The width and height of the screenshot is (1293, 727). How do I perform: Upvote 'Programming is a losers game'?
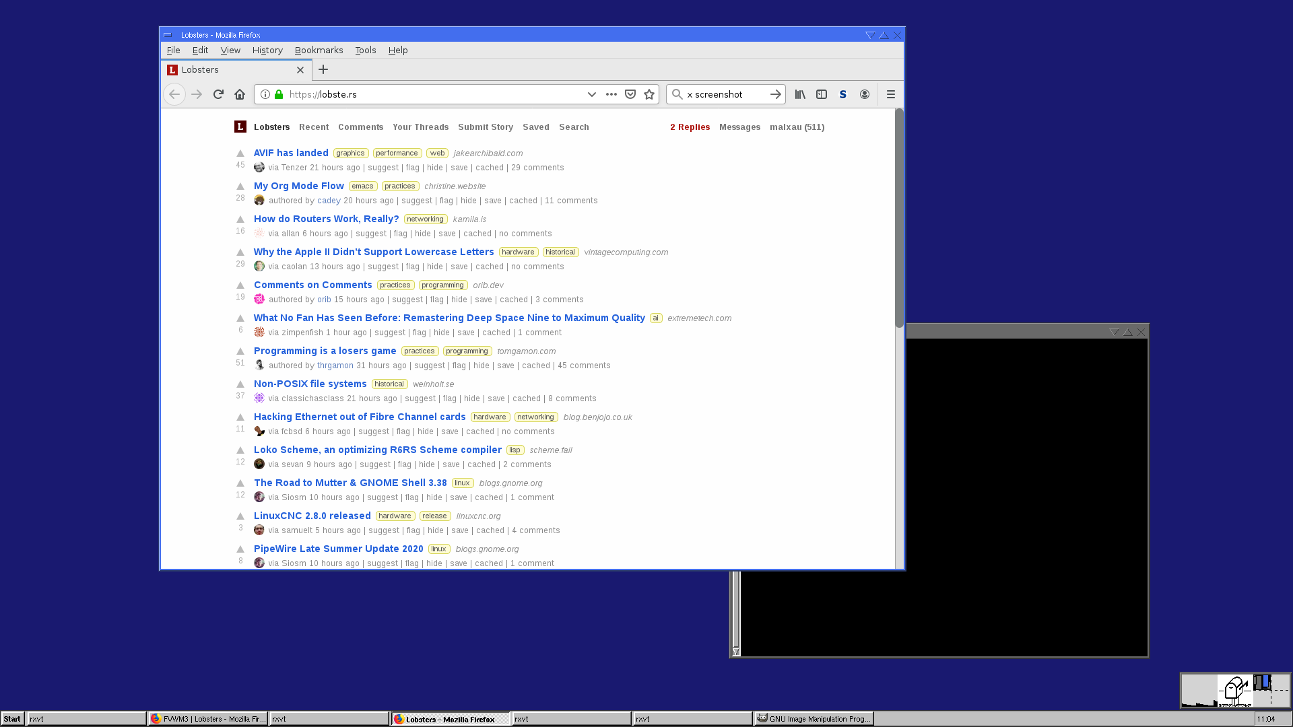click(240, 351)
